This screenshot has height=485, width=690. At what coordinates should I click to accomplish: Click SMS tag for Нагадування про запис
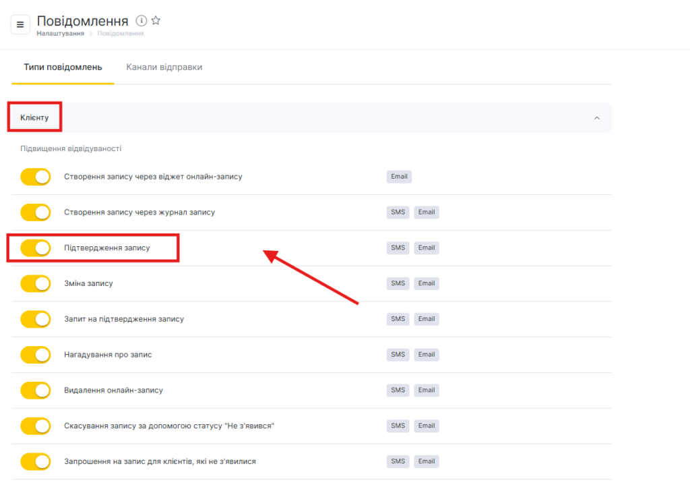pos(398,354)
